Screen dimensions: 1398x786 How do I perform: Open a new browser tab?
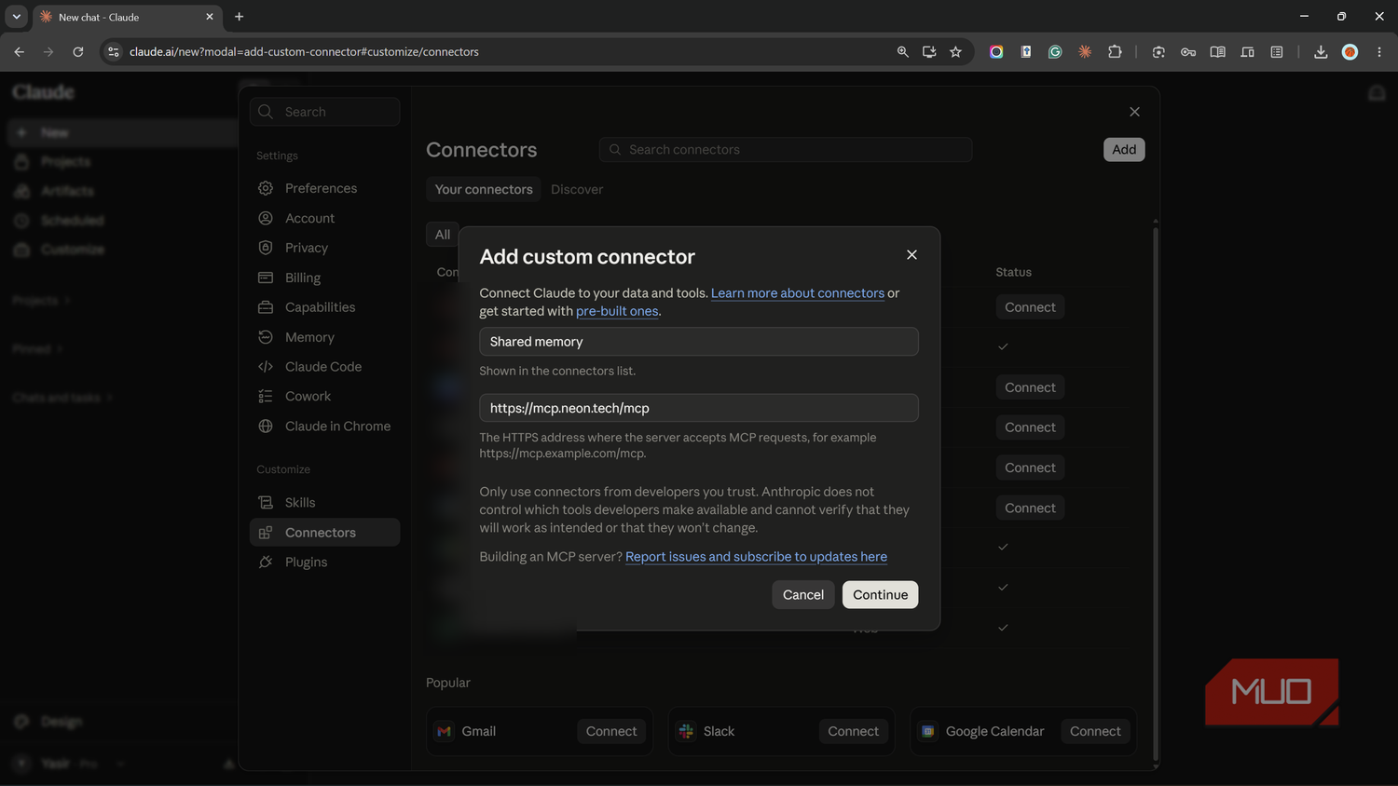coord(240,17)
